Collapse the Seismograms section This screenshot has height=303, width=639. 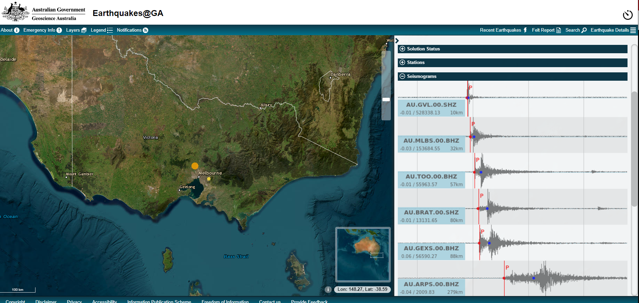(x=512, y=77)
